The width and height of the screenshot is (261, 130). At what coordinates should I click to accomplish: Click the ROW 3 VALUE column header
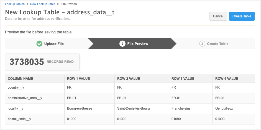tap(183, 79)
